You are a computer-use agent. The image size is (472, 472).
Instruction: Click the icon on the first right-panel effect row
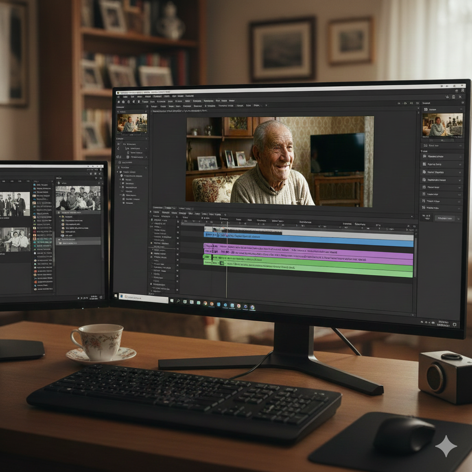coord(424,157)
